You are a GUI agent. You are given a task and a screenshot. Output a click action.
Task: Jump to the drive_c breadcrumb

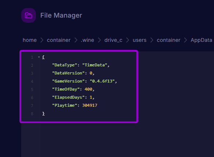coord(113,40)
